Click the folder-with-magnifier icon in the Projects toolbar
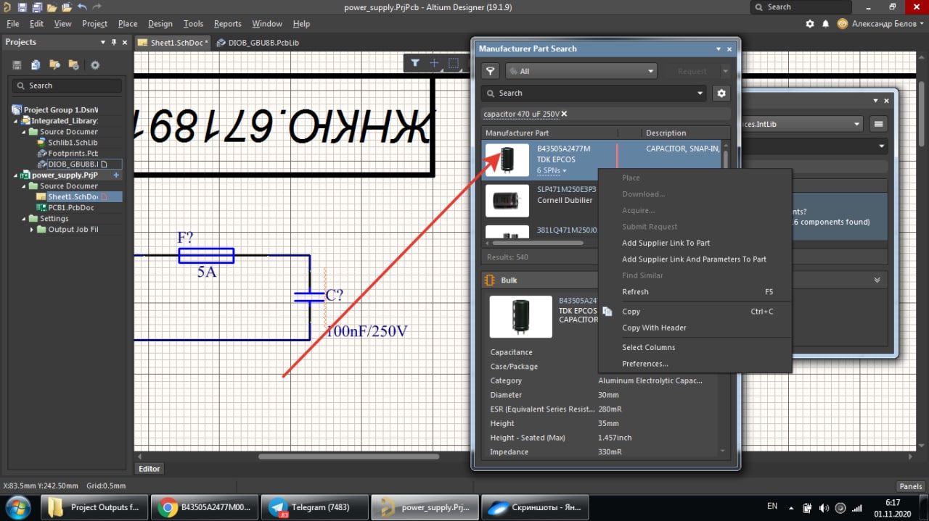Screen dimensions: 929x521 coord(54,65)
